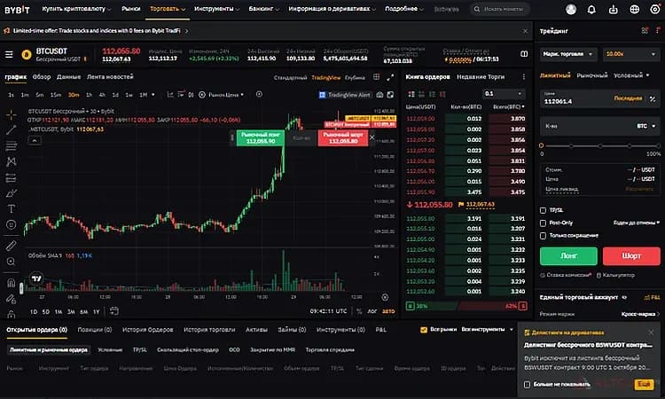Toggle balance visibility eye icon

click(x=624, y=297)
